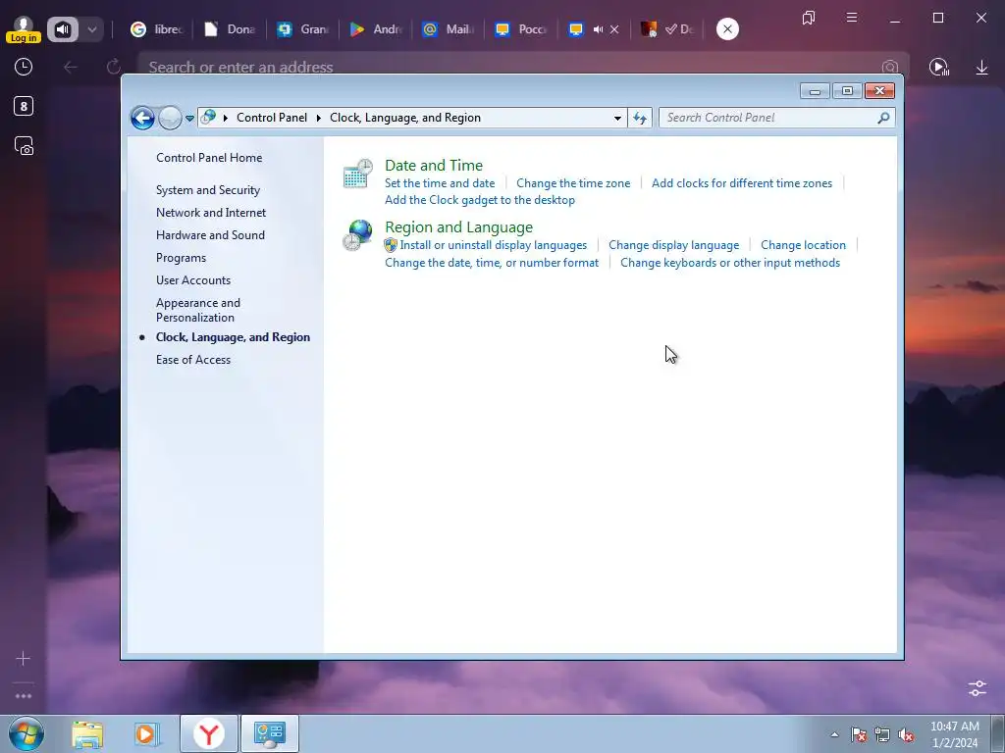
Task: Click Clock, Language, and Region breadcrumb
Action: (405, 118)
